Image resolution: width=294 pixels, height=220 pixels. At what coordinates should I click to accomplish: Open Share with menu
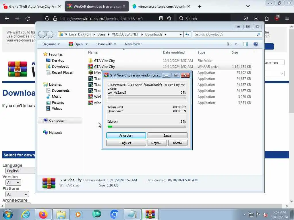pyautogui.click(x=106, y=44)
